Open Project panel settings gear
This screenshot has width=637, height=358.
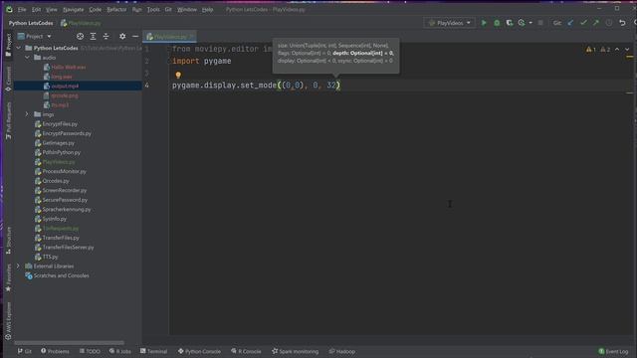122,37
